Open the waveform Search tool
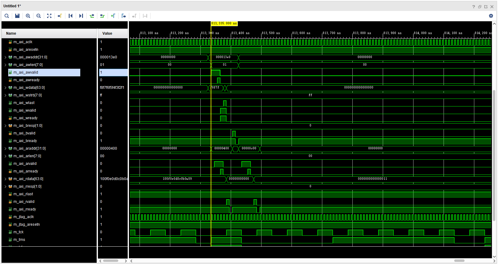 (7, 16)
